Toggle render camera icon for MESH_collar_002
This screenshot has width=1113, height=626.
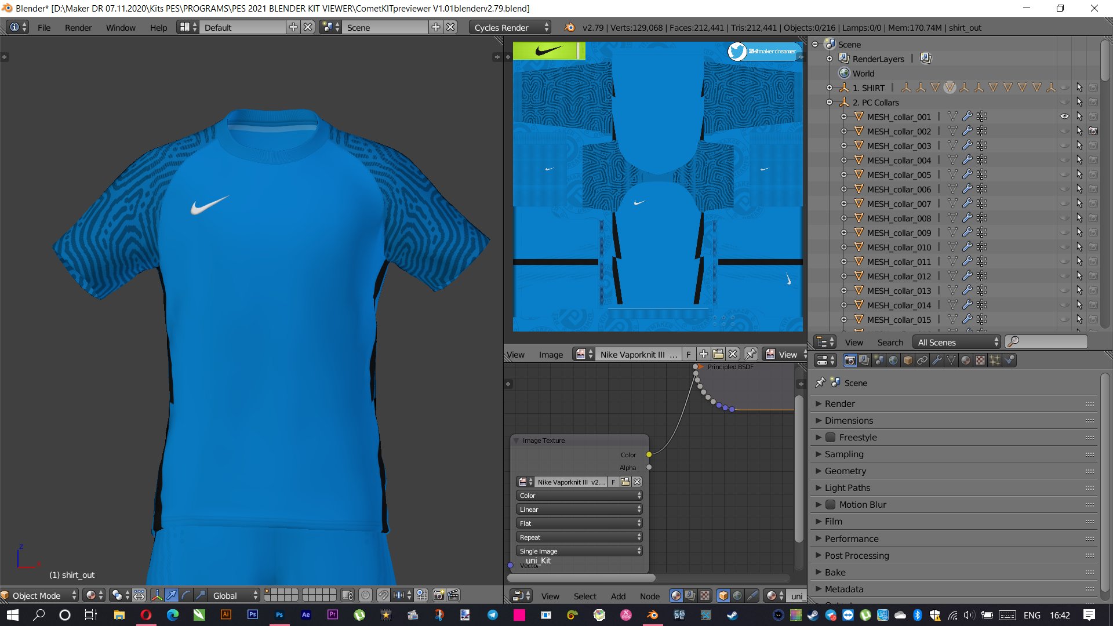[x=1093, y=131]
